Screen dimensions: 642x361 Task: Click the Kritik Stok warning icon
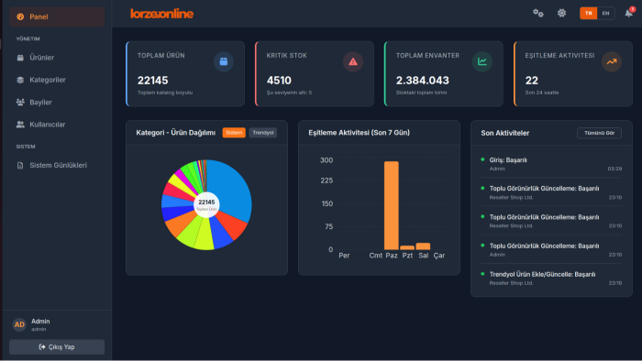353,61
